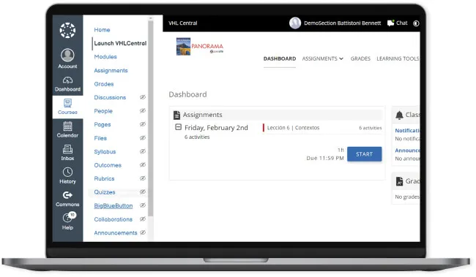This screenshot has width=476, height=277.
Task: Open Home in the course menu
Action: (x=102, y=30)
